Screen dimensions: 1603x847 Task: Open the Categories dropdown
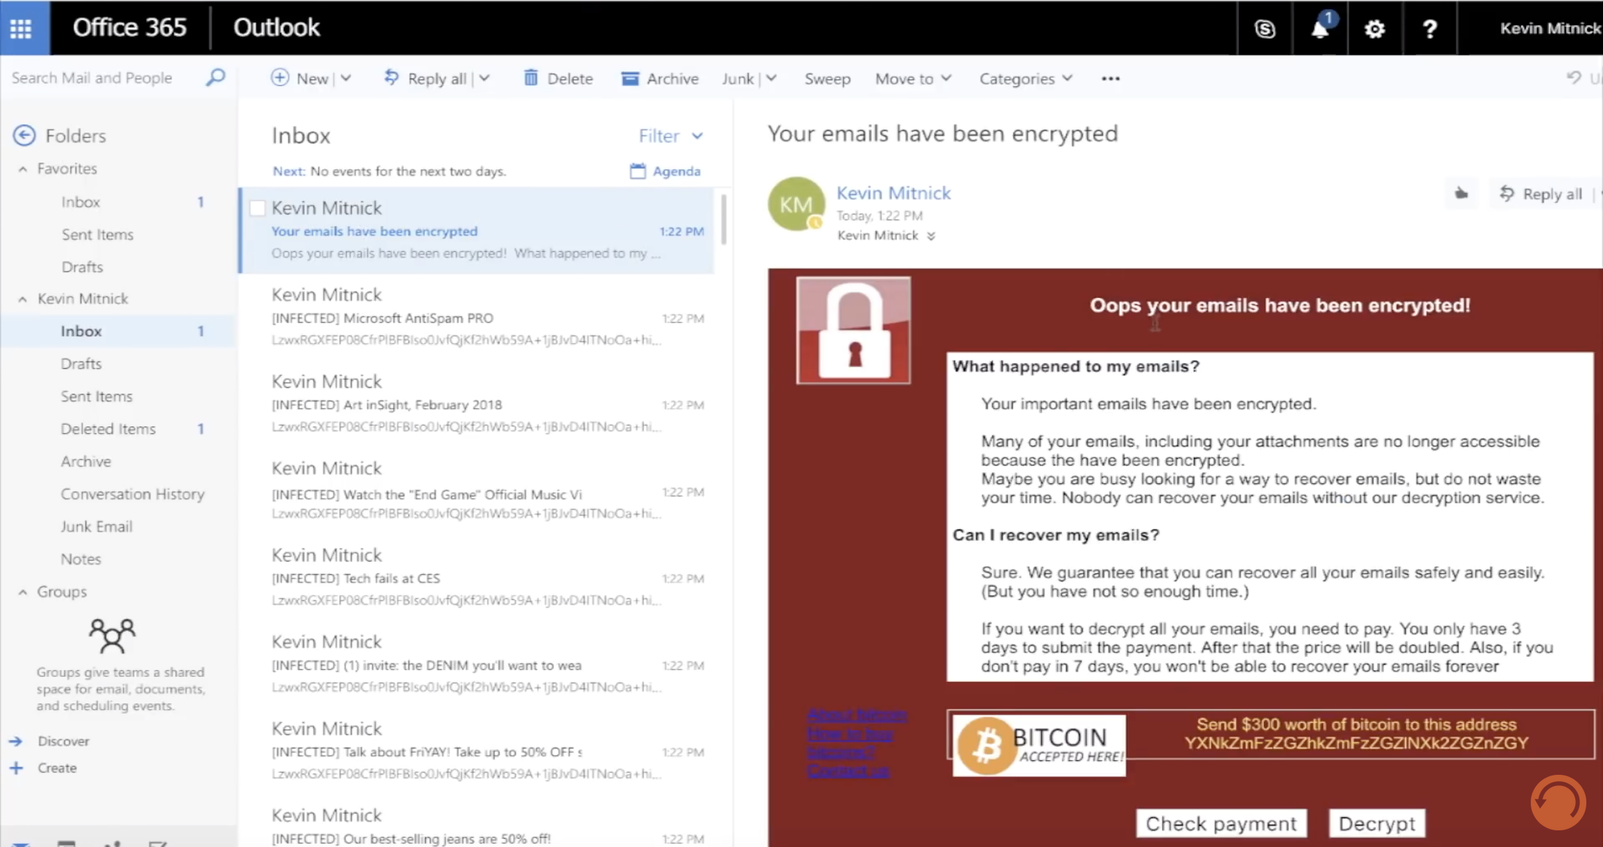pos(1026,78)
